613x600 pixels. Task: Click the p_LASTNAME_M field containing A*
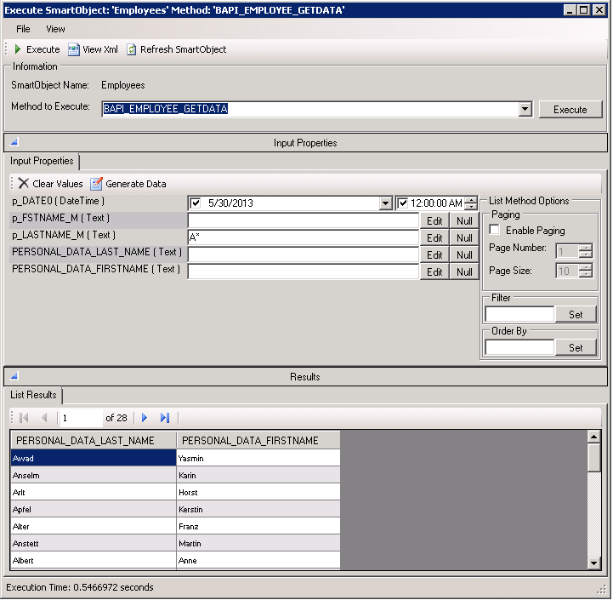click(x=304, y=237)
